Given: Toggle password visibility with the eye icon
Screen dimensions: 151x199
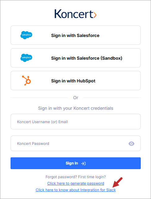Looking at the screenshot, I should click(x=131, y=144).
